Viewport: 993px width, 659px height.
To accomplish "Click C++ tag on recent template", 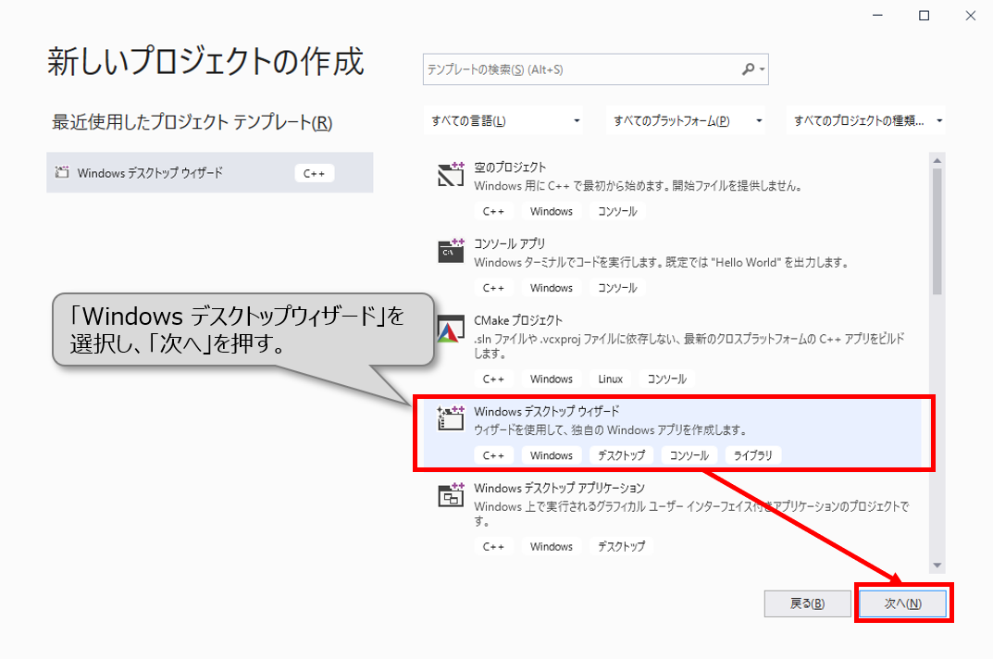I will point(314,173).
